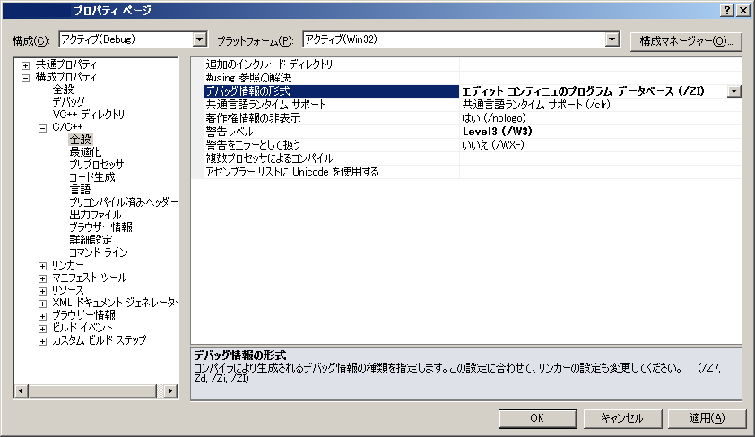Click the 適用 button
The width and height of the screenshot is (755, 437).
[x=707, y=418]
